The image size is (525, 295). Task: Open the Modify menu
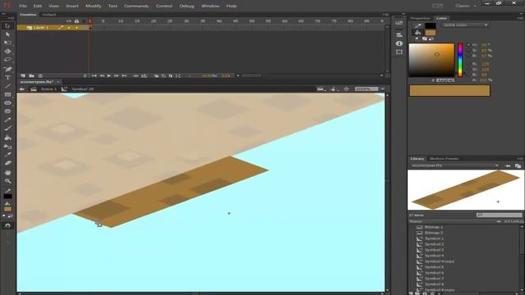click(x=94, y=6)
